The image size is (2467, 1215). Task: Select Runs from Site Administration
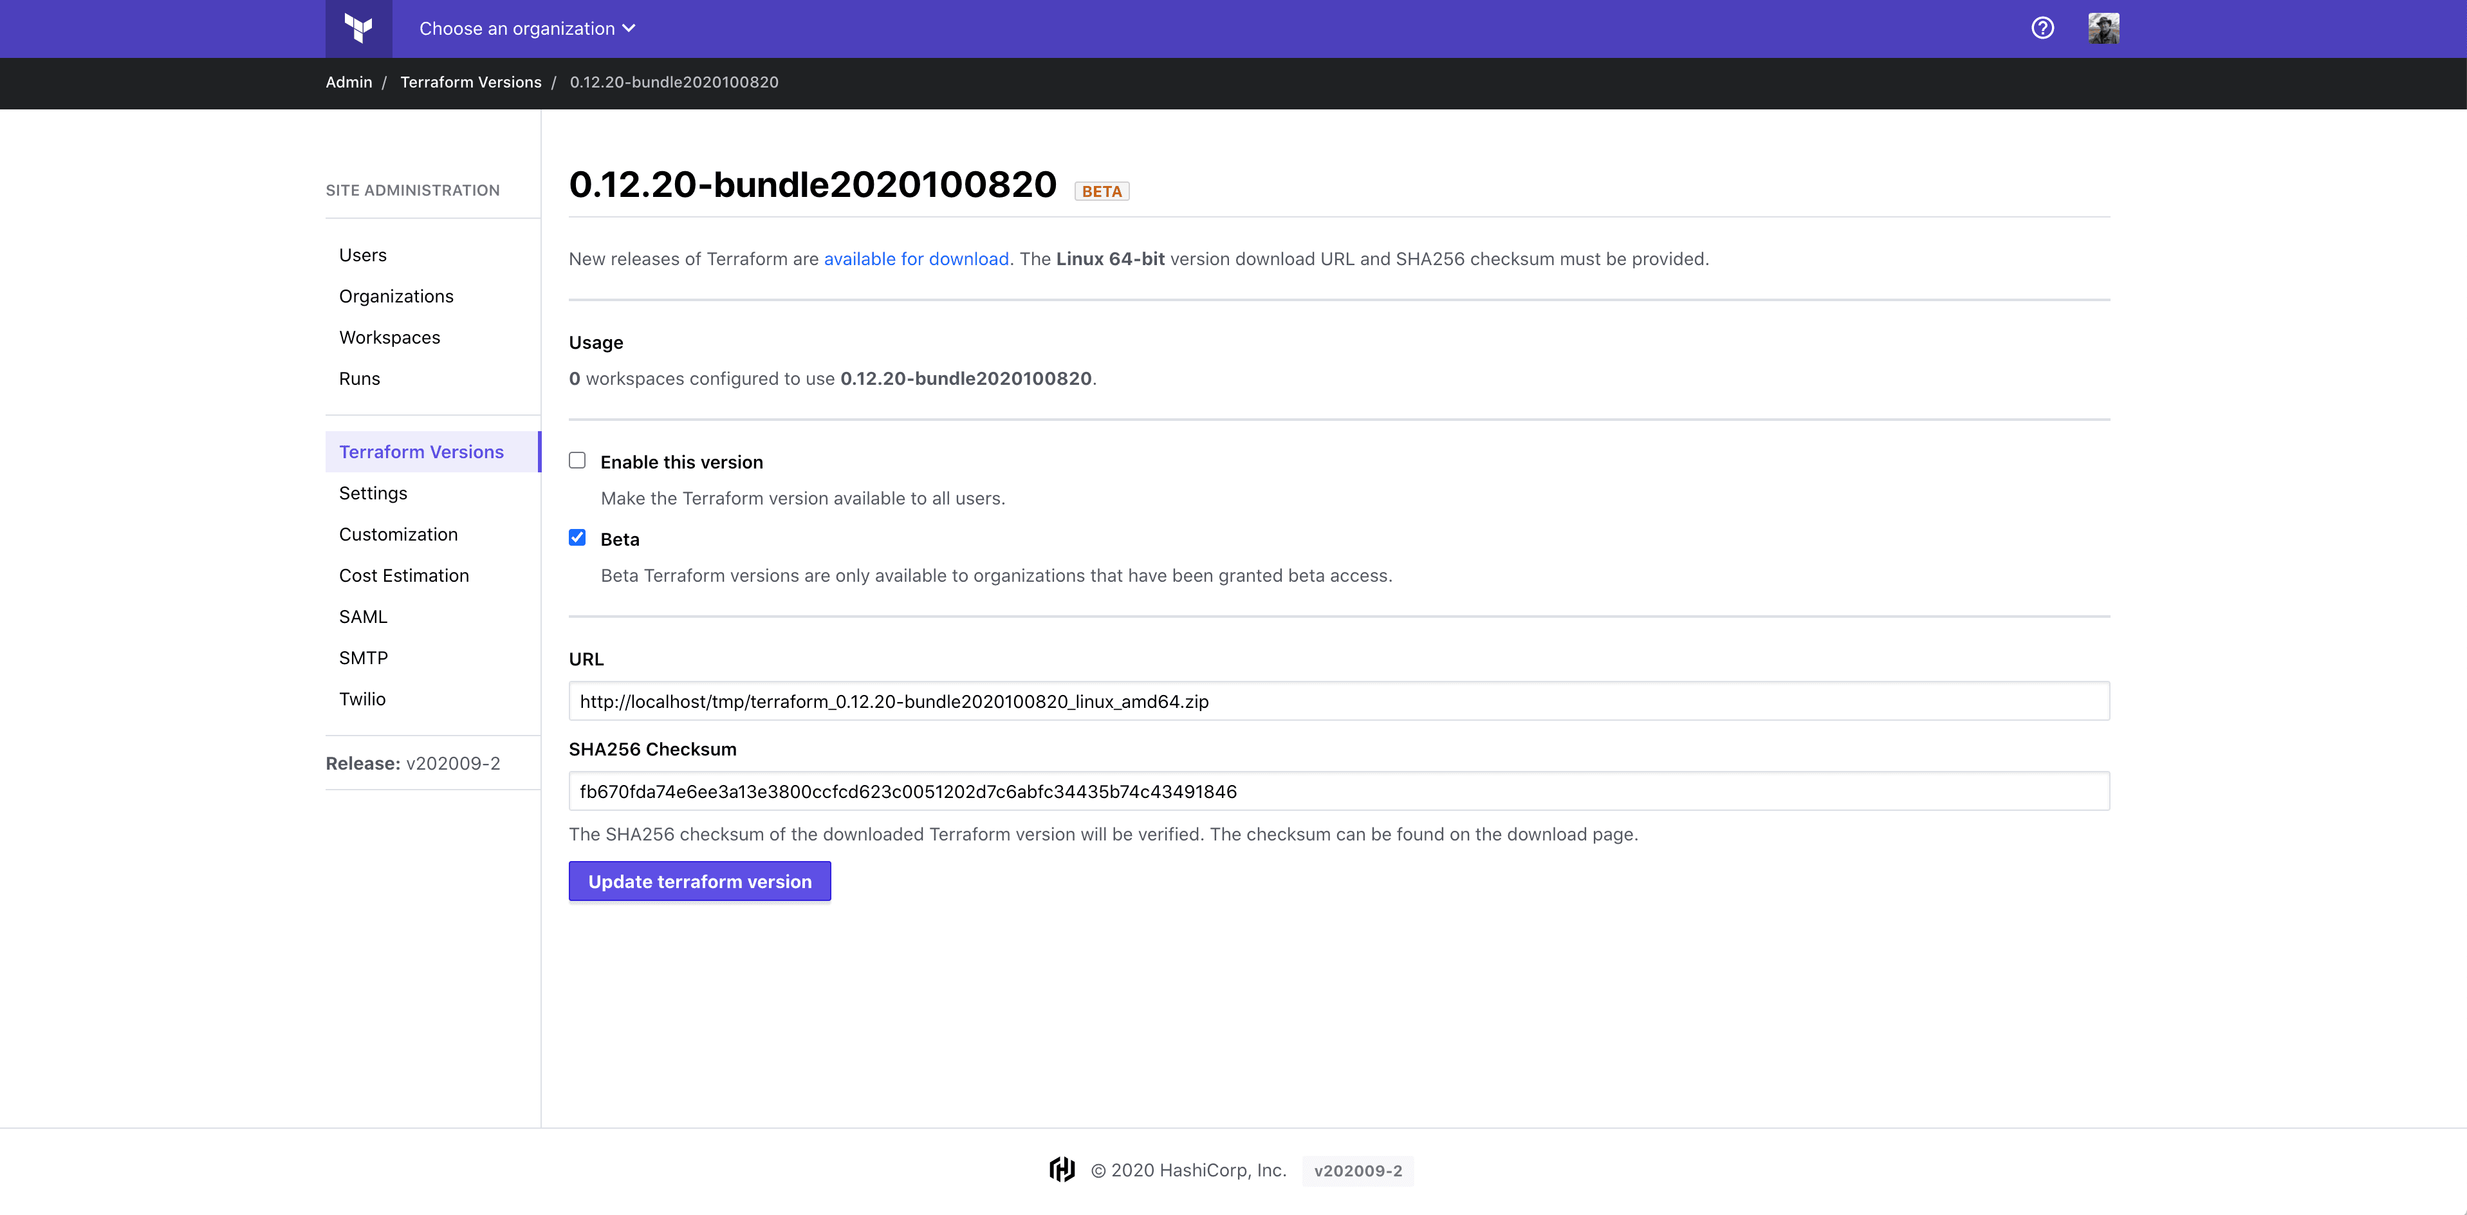(359, 378)
